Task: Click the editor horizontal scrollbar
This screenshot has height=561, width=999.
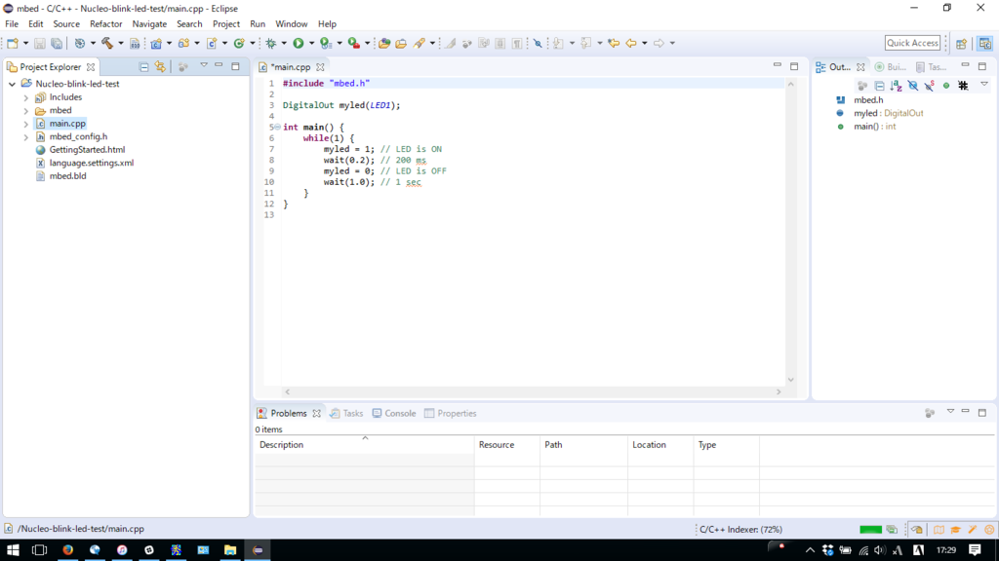Action: [533, 392]
